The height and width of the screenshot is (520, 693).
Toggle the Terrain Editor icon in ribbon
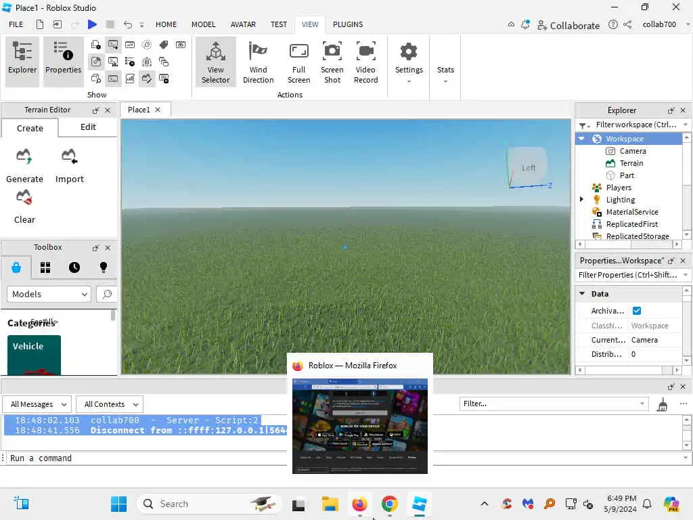147,79
